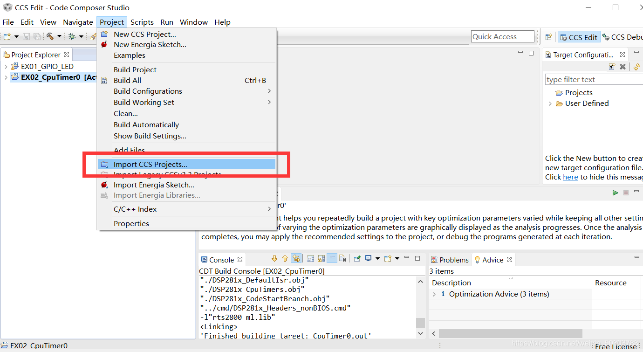The width and height of the screenshot is (643, 352).
Task: Click the Delete target configuration X icon
Action: pos(622,67)
